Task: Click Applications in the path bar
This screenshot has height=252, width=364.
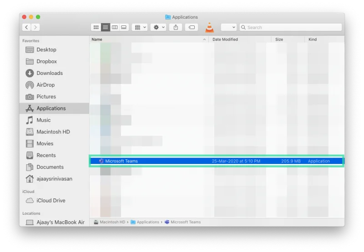Action: tap(145, 222)
